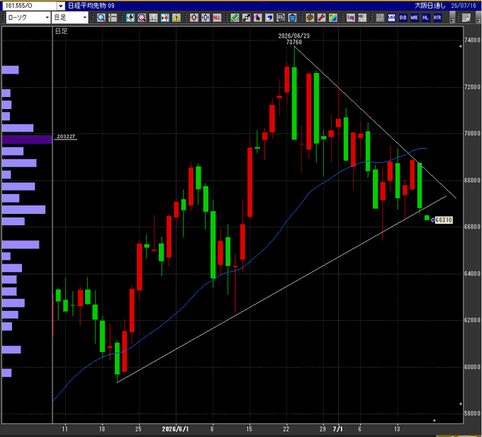Viewport: 482px width, 437px height.
Task: Select the eraser tool icon
Action: point(269,18)
